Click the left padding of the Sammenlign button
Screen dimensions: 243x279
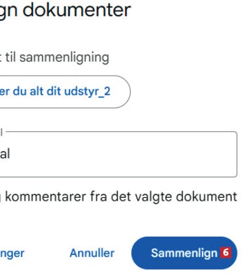tap(141, 253)
